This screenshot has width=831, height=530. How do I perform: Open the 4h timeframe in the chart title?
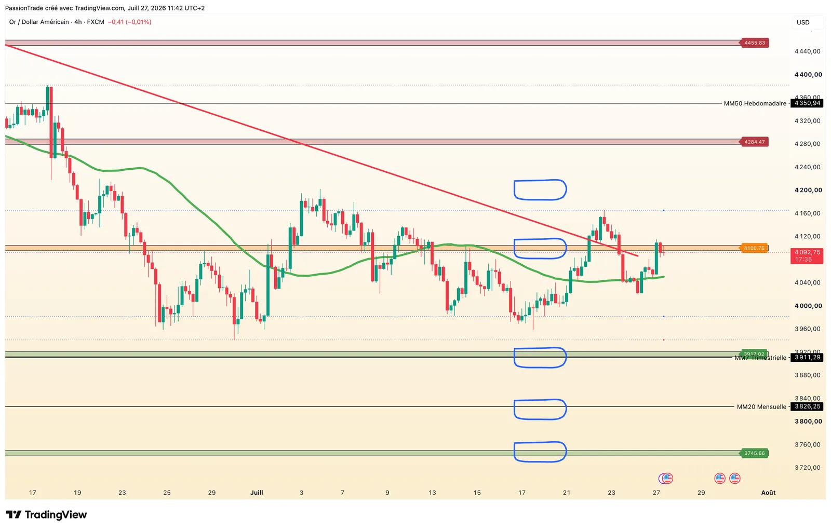coord(78,22)
